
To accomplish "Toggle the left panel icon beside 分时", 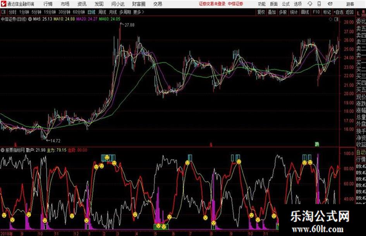I will pos(3,12).
